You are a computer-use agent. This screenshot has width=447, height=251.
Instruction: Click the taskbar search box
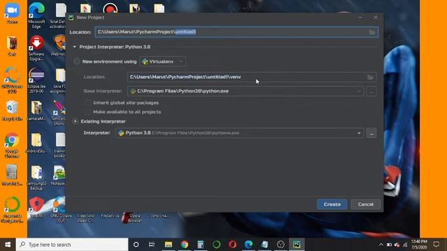pos(72,245)
